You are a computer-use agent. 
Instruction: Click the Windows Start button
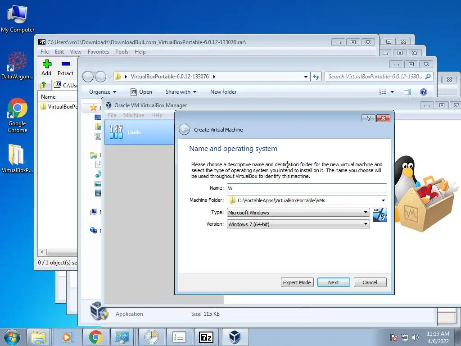(x=12, y=337)
